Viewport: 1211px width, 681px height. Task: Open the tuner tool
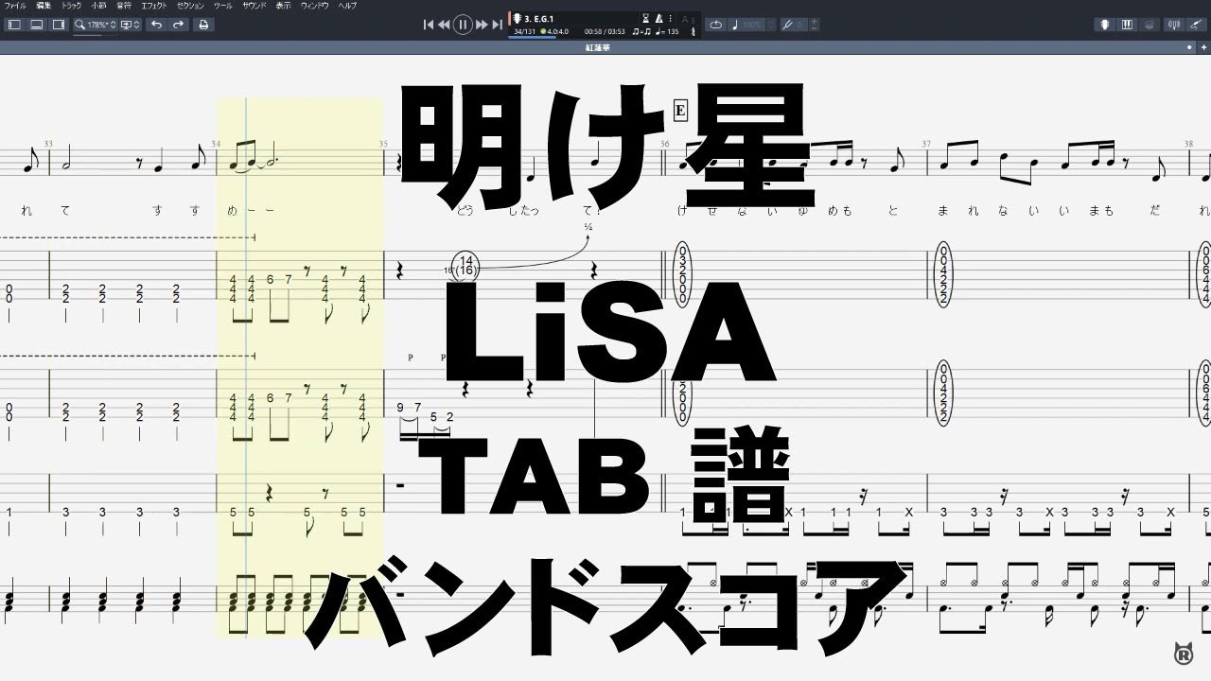coord(1175,25)
